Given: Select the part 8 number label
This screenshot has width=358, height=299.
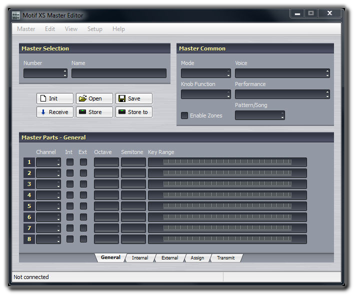Looking at the screenshot, I should point(29,239).
